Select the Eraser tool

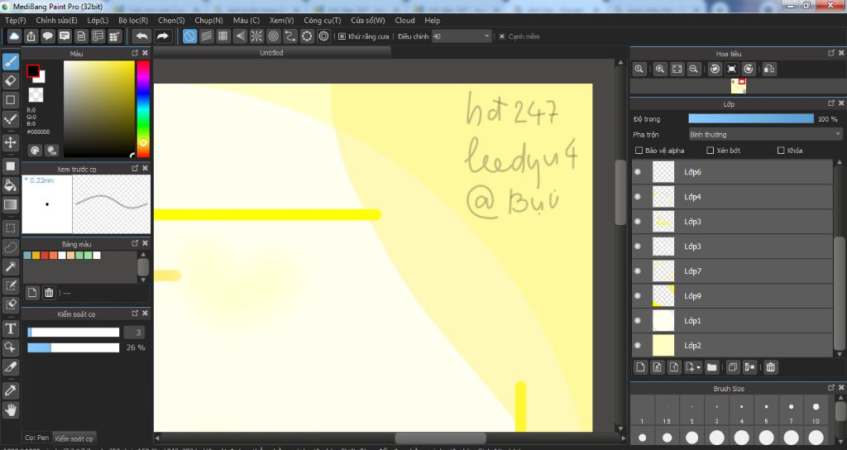[x=10, y=81]
